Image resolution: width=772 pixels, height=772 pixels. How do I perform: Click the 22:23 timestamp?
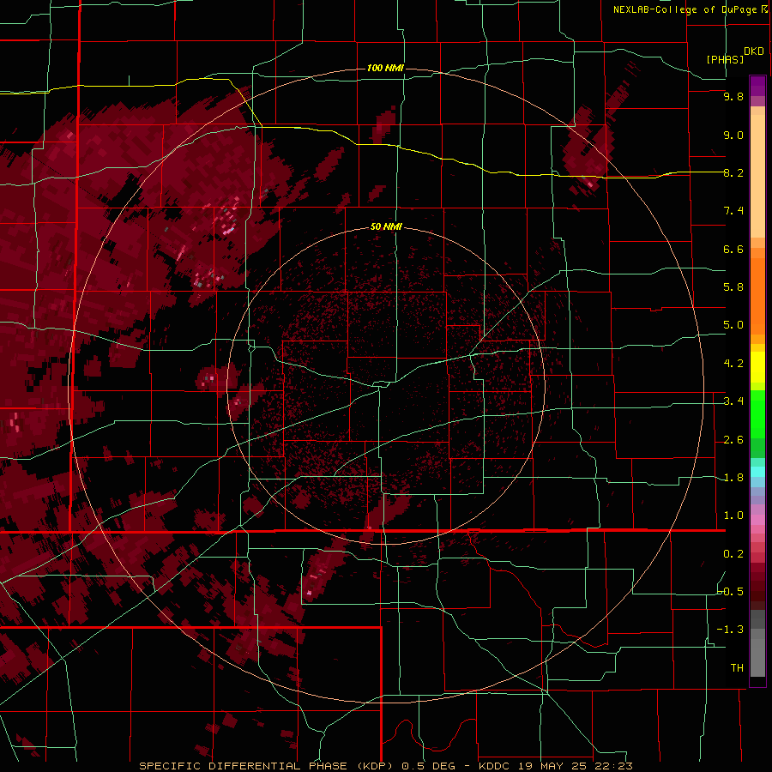click(613, 766)
